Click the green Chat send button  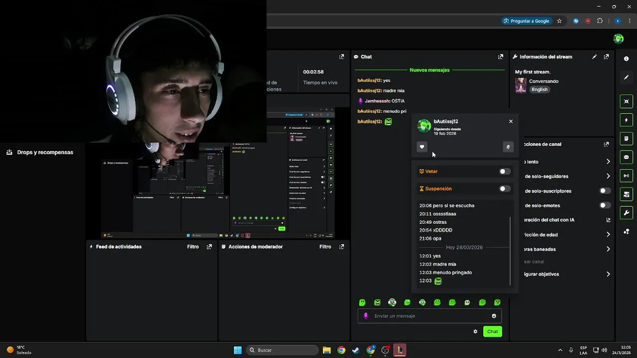tap(492, 332)
